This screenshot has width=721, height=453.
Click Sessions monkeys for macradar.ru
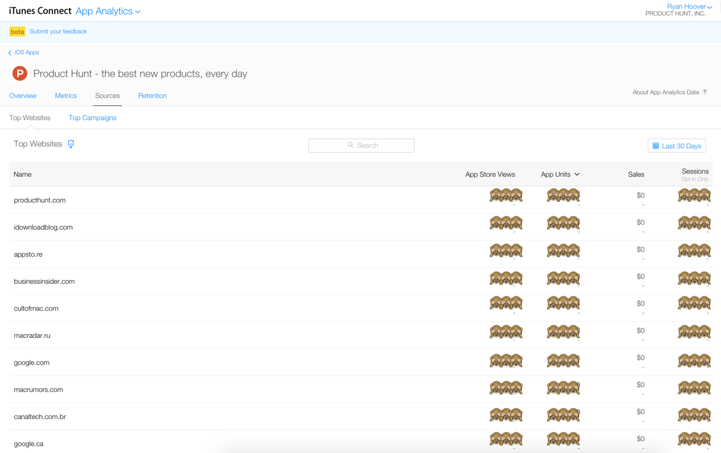[695, 332]
